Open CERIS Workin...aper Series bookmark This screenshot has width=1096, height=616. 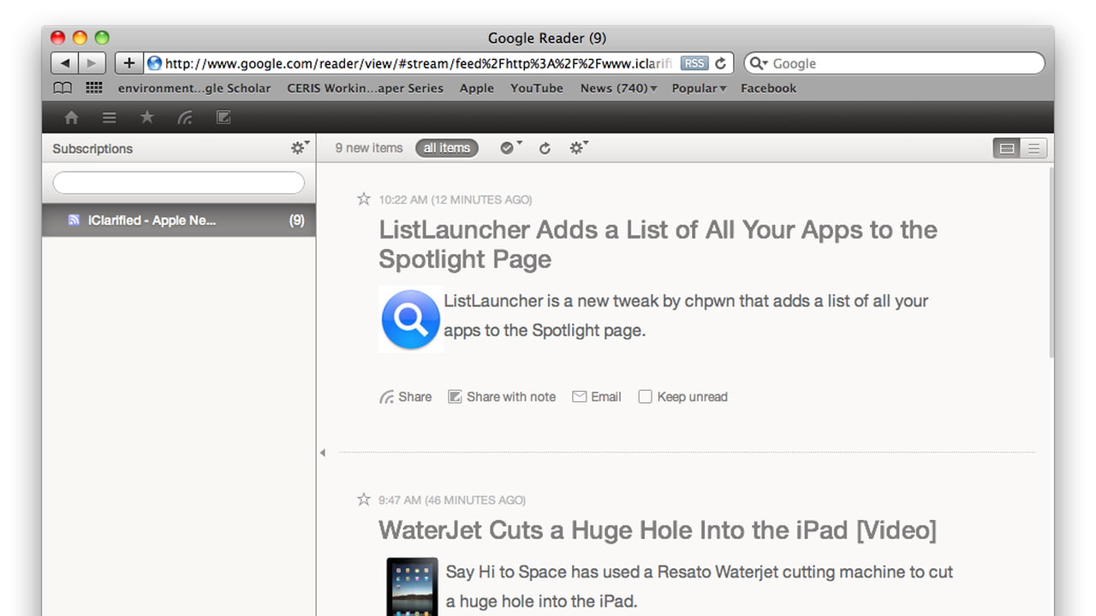click(x=366, y=88)
